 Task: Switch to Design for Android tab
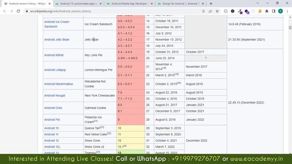click(x=181, y=4)
